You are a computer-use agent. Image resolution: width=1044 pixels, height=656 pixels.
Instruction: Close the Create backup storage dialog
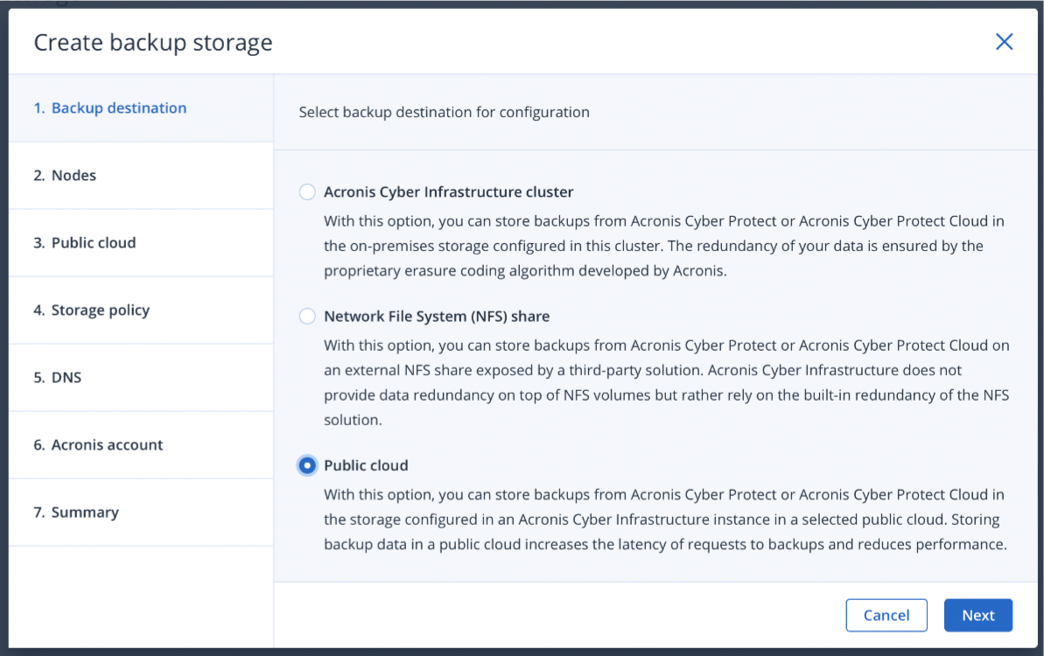click(1004, 42)
